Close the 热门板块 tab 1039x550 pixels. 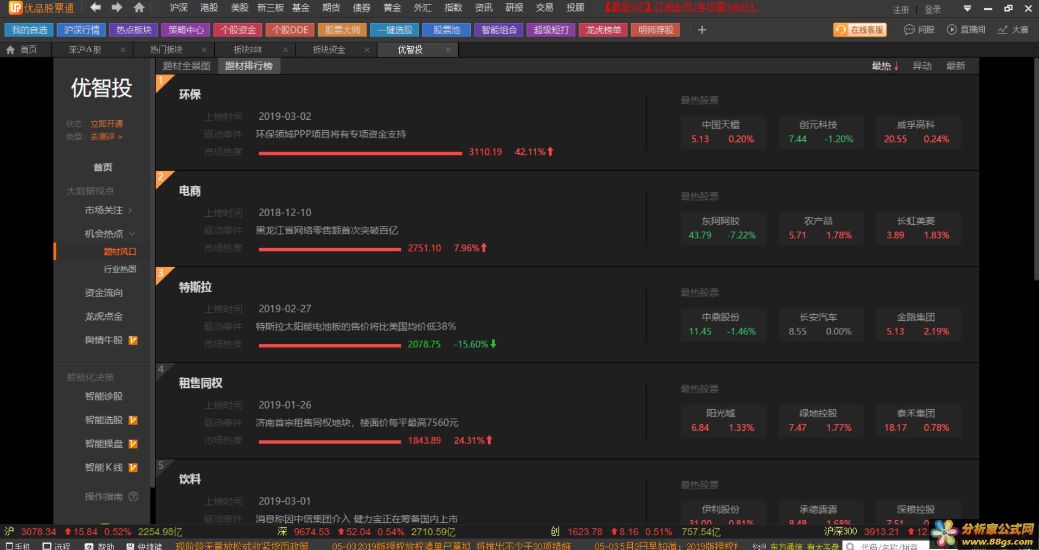[x=204, y=50]
